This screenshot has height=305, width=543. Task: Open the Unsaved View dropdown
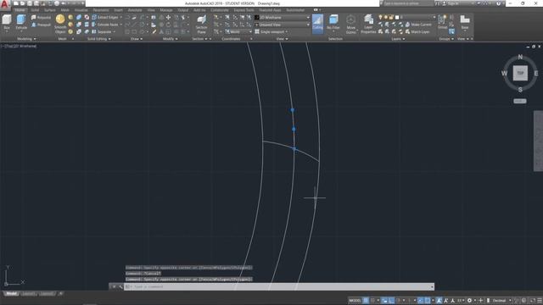coord(283,25)
